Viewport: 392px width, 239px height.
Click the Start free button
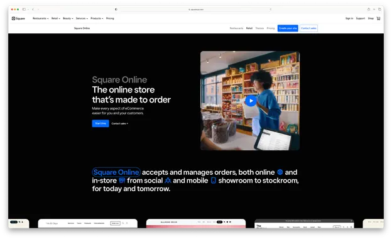coord(101,123)
